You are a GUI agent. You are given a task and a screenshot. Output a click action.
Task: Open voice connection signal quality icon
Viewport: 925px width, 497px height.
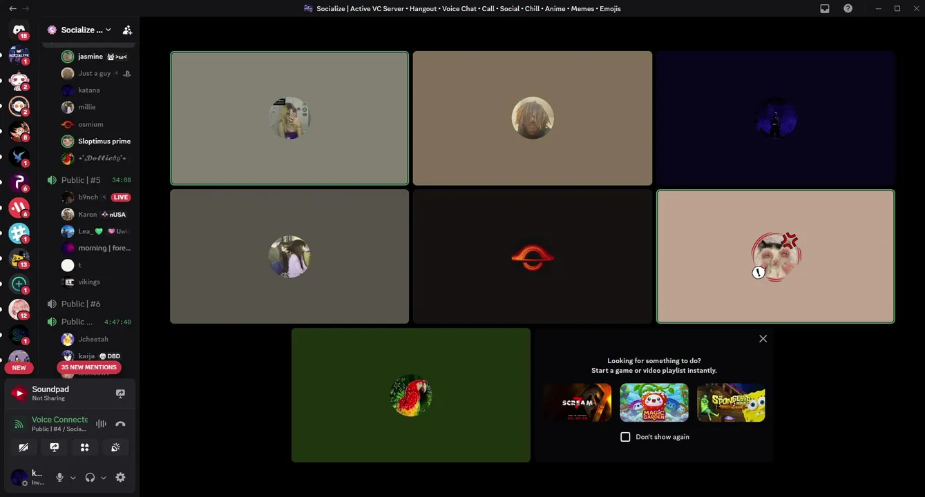[x=19, y=424]
